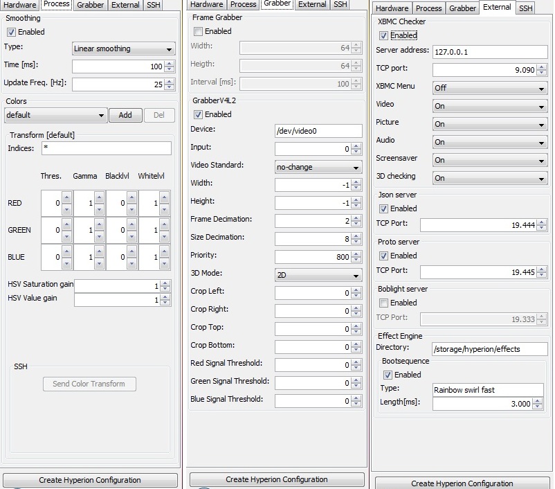Screen dimensions: 555x489
Task: Decrease the Bootsequence Length[ms] spinner value
Action: (x=542, y=407)
